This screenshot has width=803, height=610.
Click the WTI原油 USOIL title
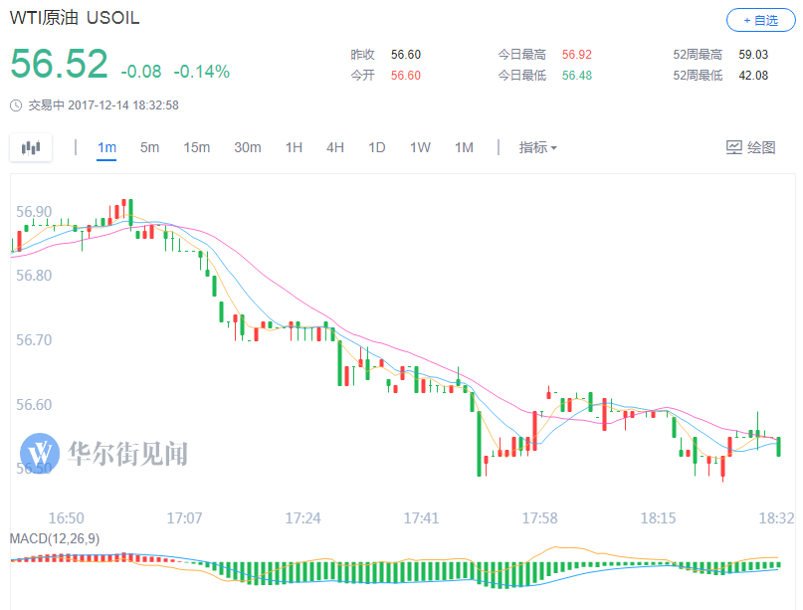coord(75,17)
